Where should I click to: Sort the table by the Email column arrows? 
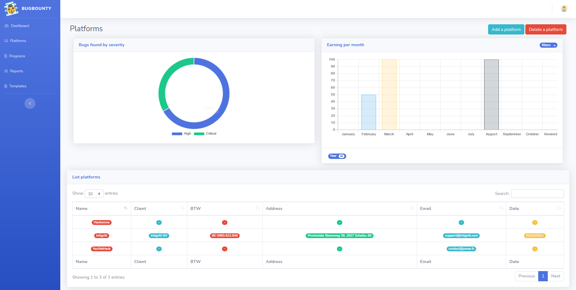[501, 208]
